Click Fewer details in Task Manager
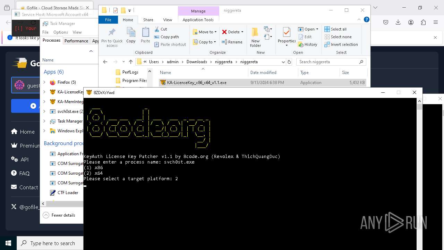 point(59,215)
